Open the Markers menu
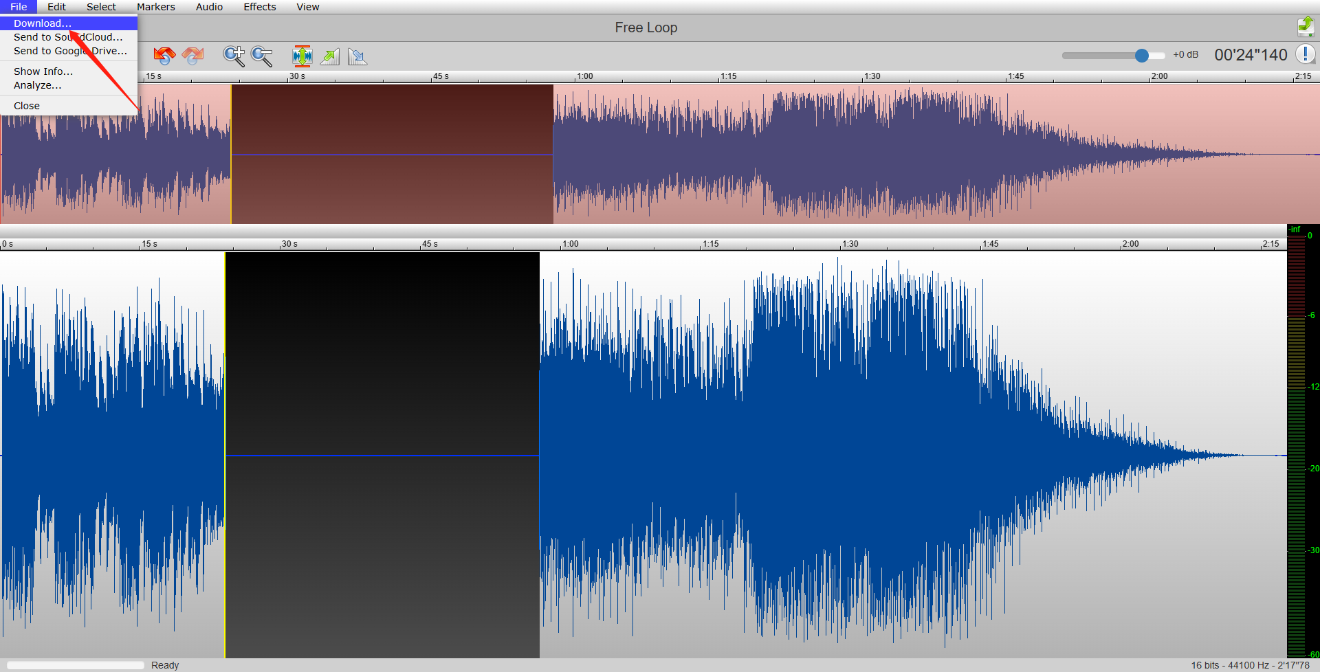1320x672 pixels. click(x=156, y=7)
